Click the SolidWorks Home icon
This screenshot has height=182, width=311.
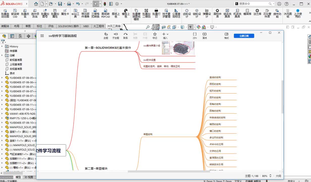(36, 4)
